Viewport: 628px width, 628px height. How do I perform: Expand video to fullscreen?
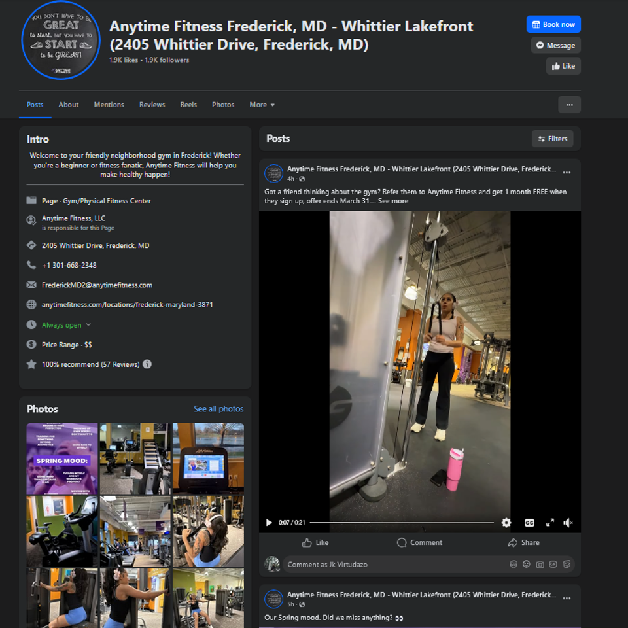(x=550, y=523)
